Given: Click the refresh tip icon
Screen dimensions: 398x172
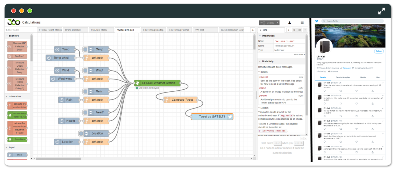Looking at the screenshot, I should click(302, 138).
